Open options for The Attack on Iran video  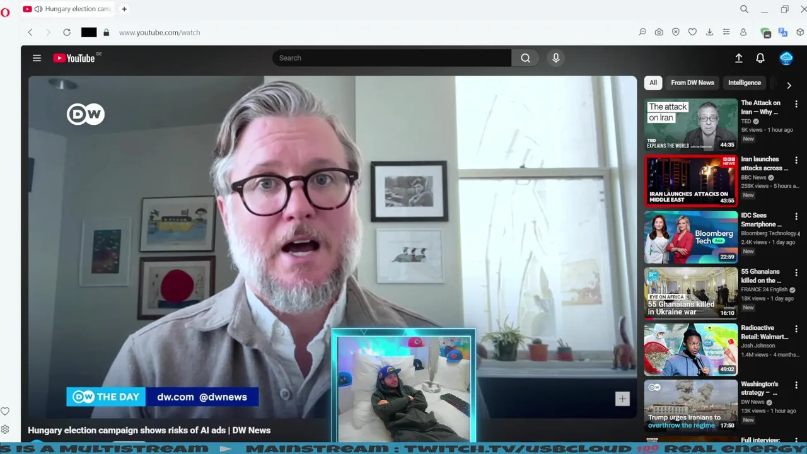[x=796, y=104]
